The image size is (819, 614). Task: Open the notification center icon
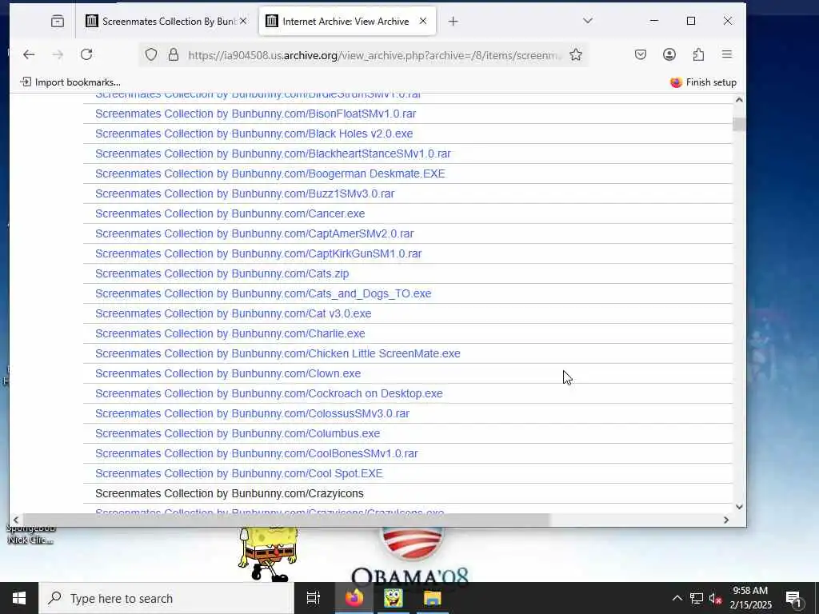point(793,600)
